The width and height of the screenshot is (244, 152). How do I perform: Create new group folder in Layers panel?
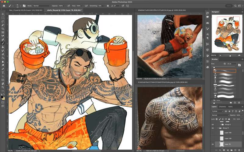click(x=232, y=150)
